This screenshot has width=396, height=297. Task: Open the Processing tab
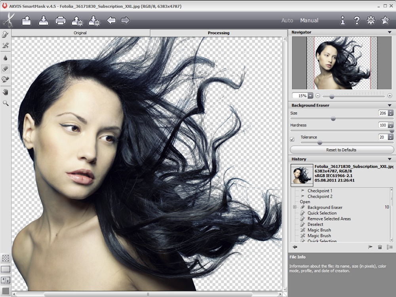218,33
